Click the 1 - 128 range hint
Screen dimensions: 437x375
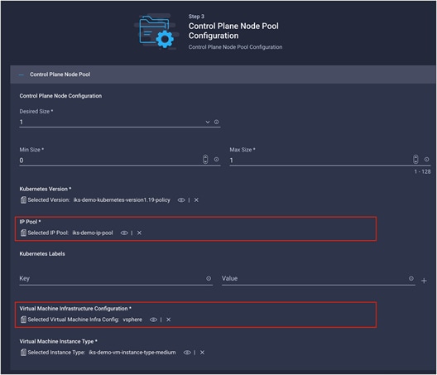(422, 171)
